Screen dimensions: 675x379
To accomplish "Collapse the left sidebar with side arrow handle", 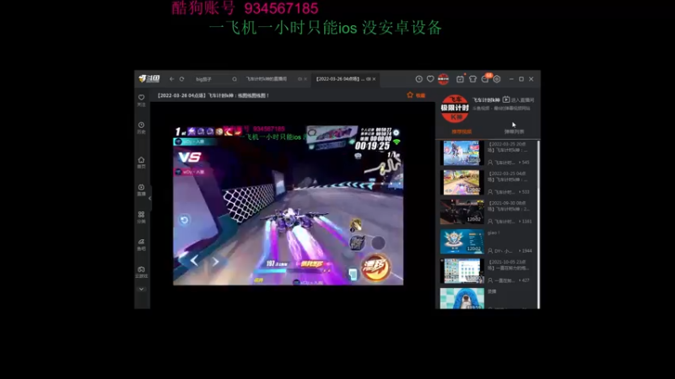I will 150,199.
